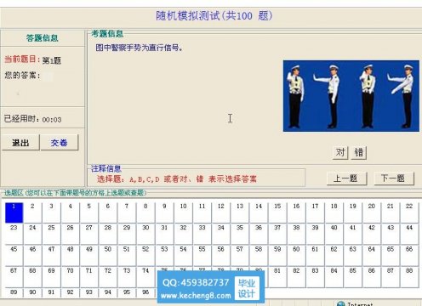Click the kecheng8.com watermark banner
Screen dimensions: 422x306
[211, 287]
